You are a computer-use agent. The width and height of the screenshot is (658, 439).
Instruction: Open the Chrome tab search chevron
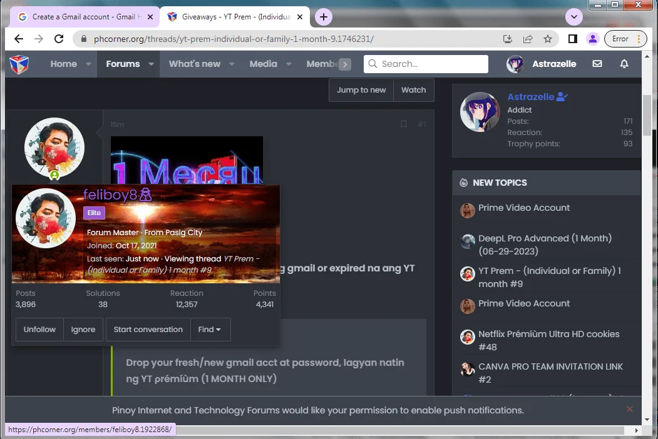click(x=573, y=17)
